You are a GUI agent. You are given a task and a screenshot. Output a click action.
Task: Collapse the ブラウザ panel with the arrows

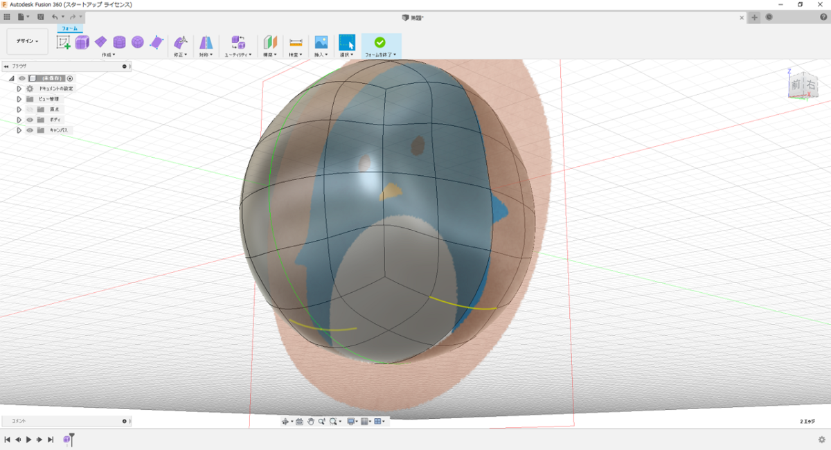(6, 66)
